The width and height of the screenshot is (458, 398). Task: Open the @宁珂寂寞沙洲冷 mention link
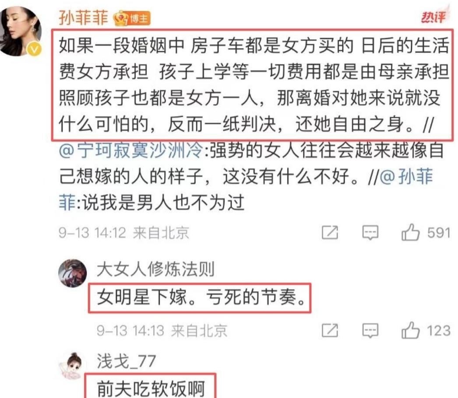[x=130, y=151]
